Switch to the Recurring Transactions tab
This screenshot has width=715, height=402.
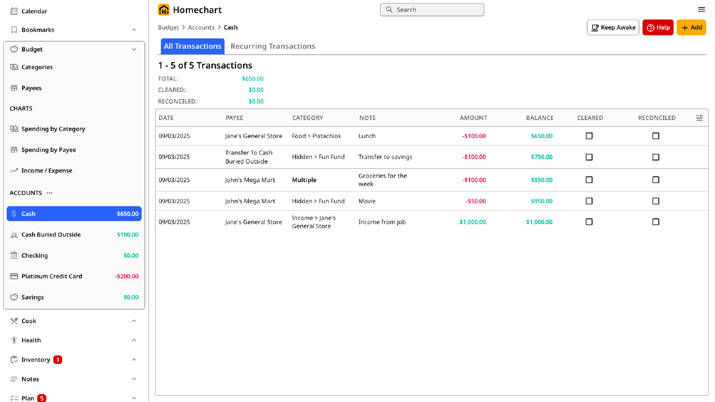point(273,46)
